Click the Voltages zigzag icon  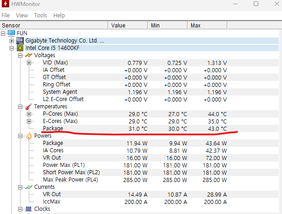[x=29, y=55]
